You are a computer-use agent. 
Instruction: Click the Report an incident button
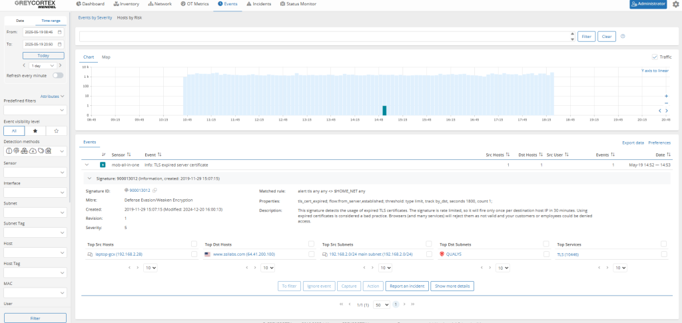tap(406, 286)
